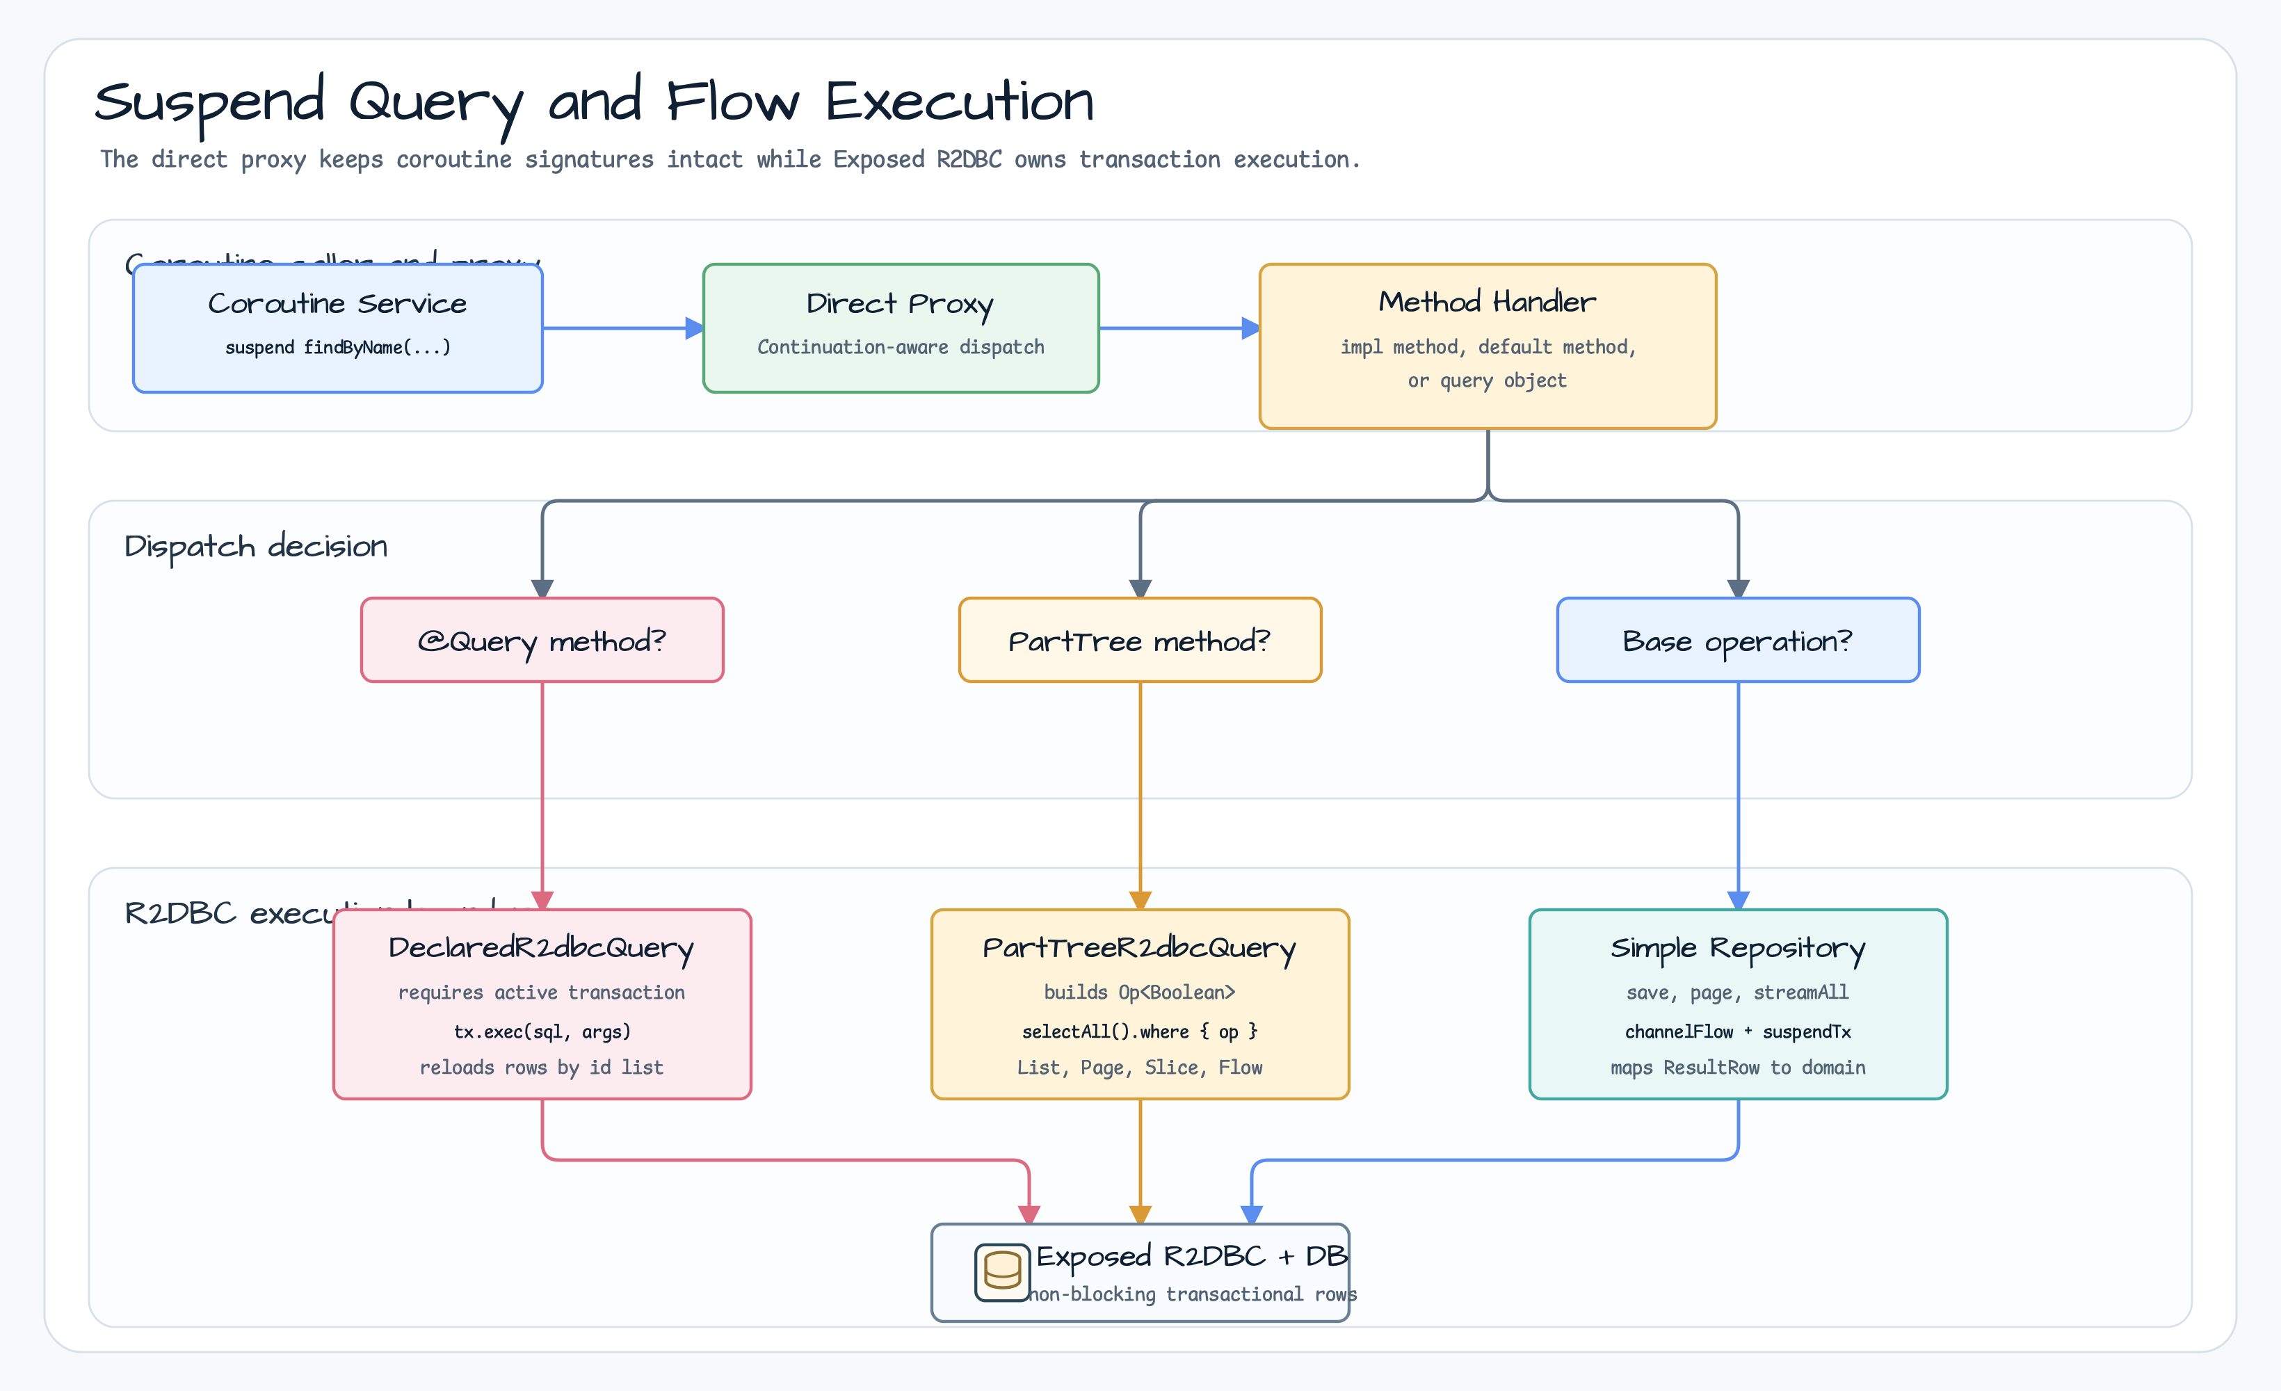Image resolution: width=2281 pixels, height=1391 pixels.
Task: Click the text List, Page, Slice, Flow
Action: (x=1140, y=1068)
